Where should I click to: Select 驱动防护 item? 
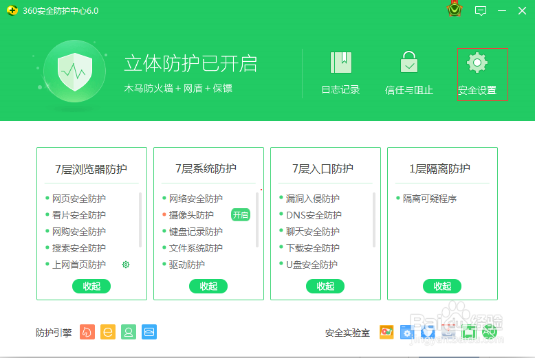click(x=187, y=265)
